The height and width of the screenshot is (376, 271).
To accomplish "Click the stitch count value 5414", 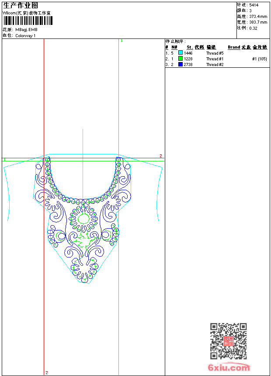I will click(x=254, y=4).
